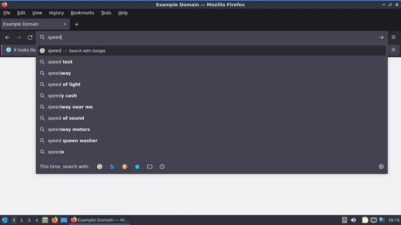Dismiss the notification bar with X
401x225 pixels.
point(393,50)
